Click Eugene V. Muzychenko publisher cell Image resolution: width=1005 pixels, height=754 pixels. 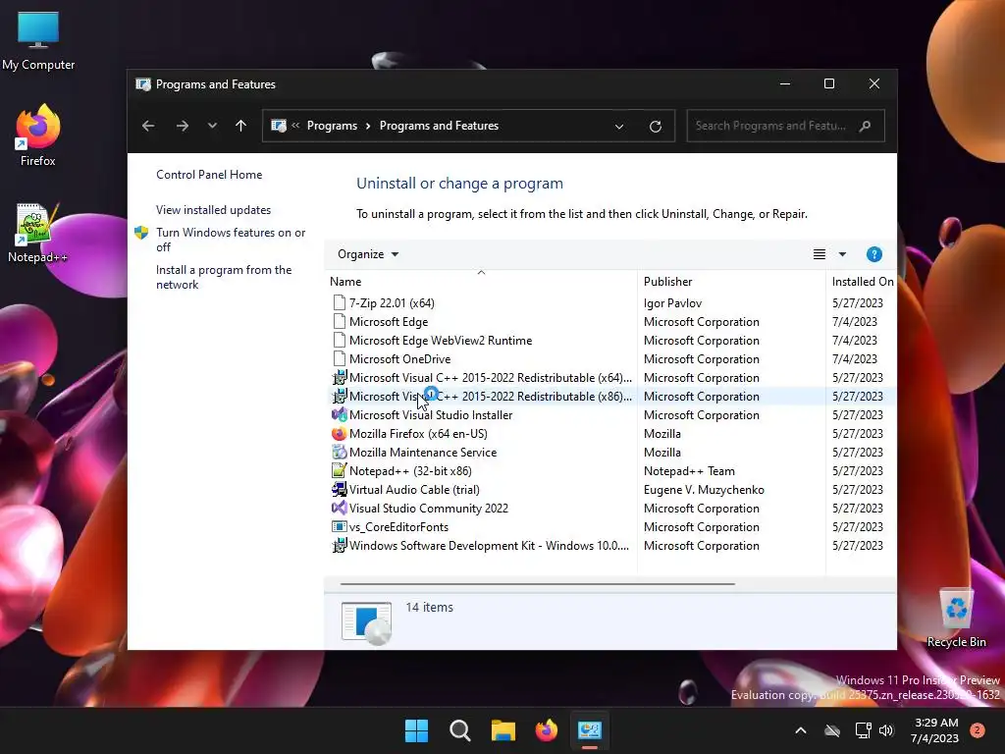(704, 489)
